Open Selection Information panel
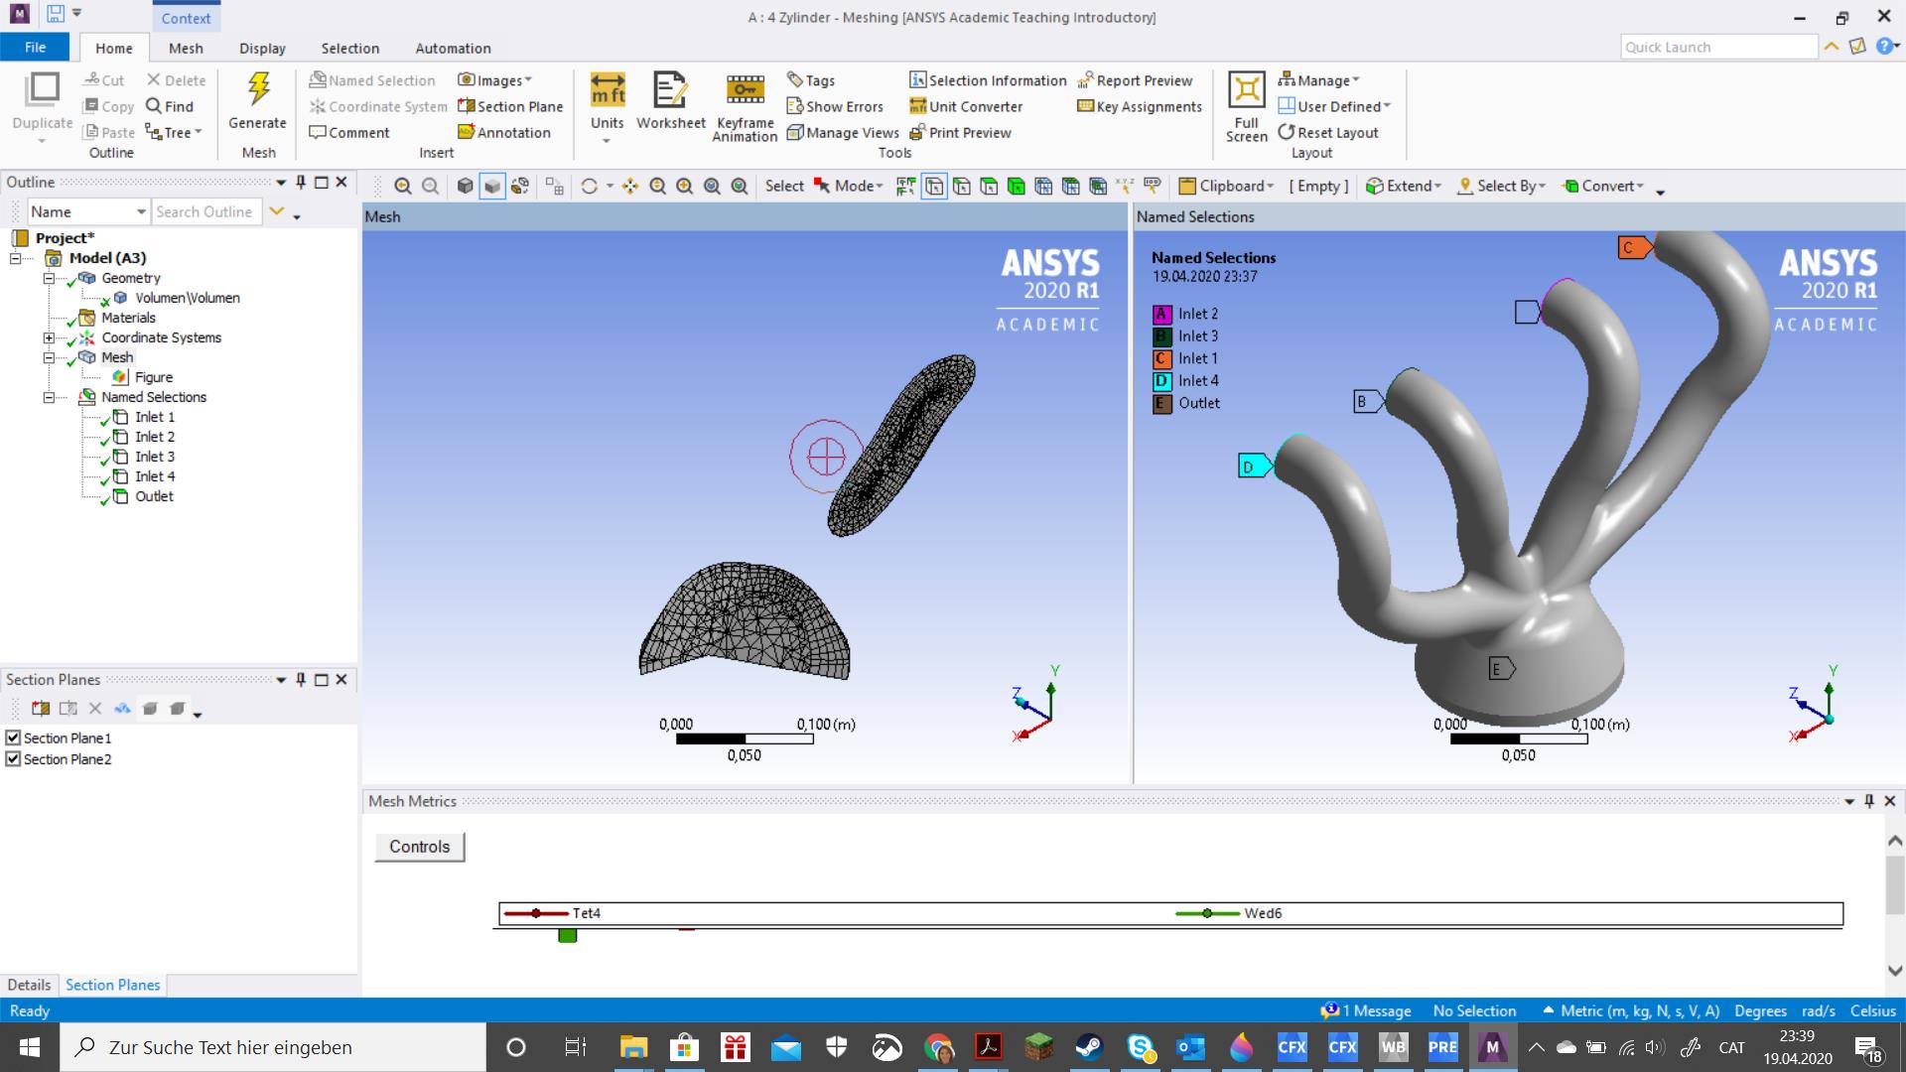 click(987, 80)
